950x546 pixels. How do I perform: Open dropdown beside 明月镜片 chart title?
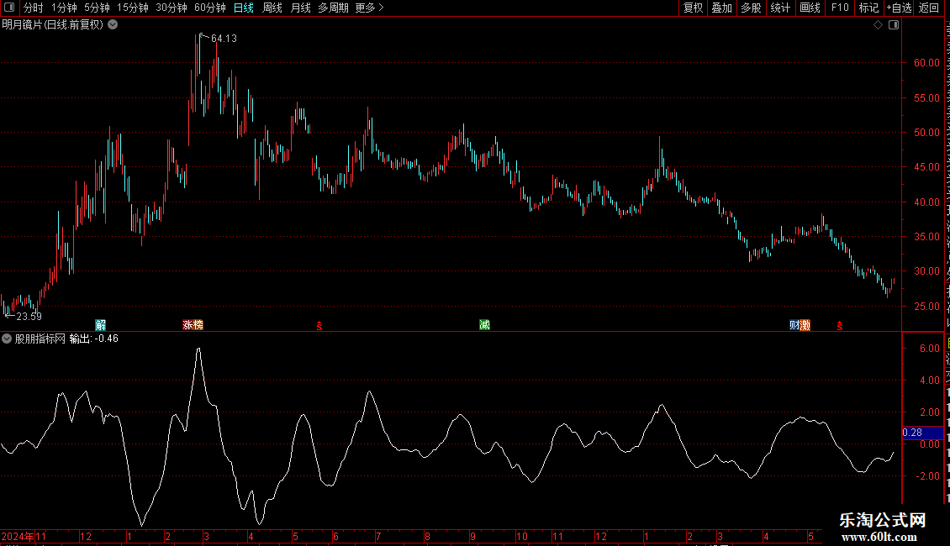click(113, 25)
